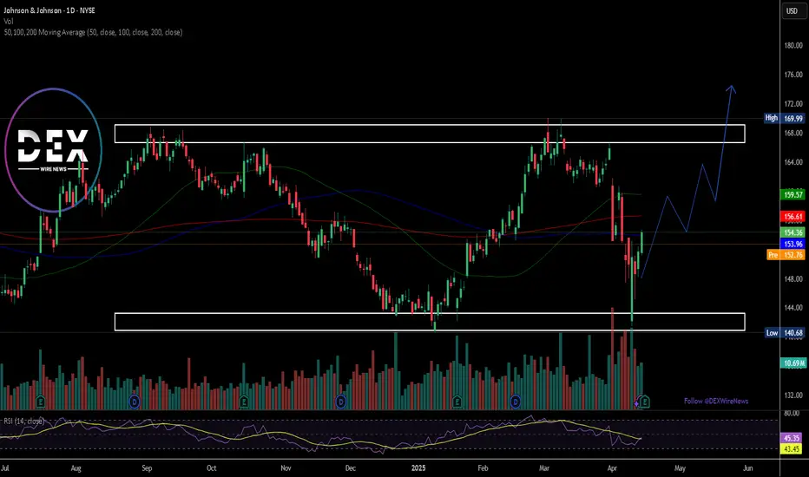Click the High 169.99 price label
The height and width of the screenshot is (477, 809).
[784, 118]
